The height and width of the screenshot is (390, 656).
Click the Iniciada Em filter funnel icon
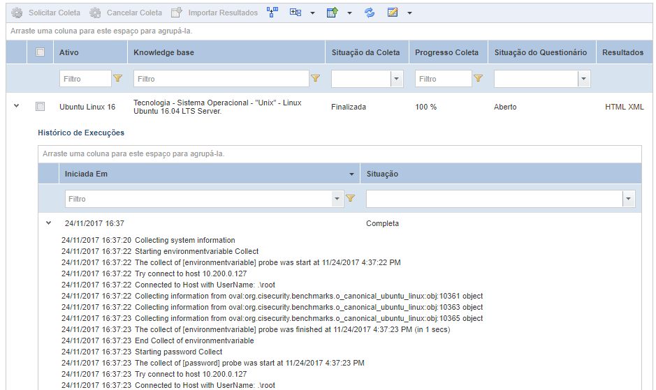click(x=351, y=199)
